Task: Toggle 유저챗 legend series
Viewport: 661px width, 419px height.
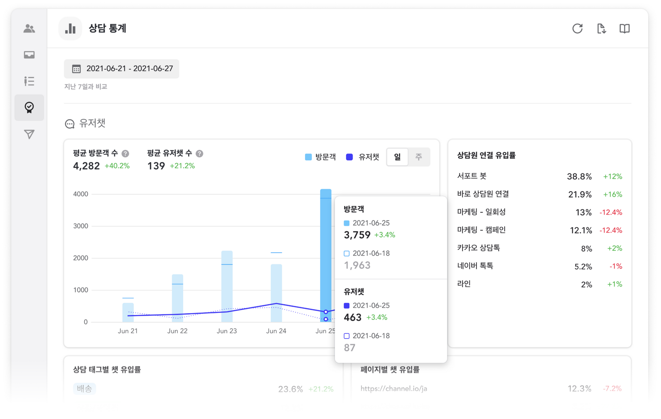Action: coord(362,157)
